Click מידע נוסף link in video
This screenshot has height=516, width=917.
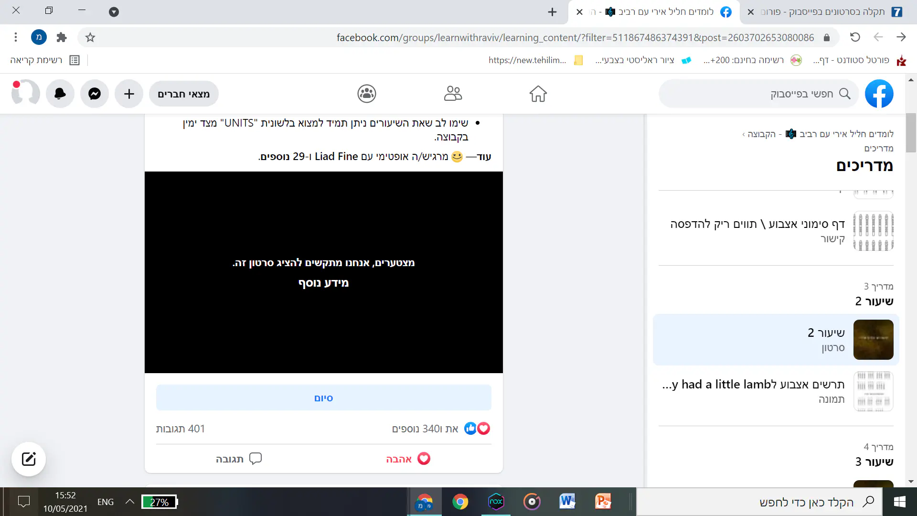(323, 283)
